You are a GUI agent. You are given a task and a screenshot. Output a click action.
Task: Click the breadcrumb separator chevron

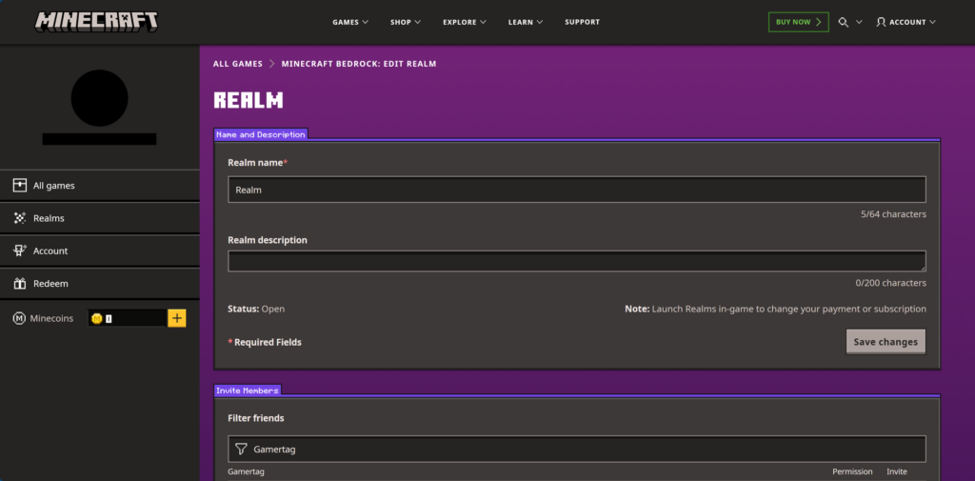pyautogui.click(x=271, y=64)
